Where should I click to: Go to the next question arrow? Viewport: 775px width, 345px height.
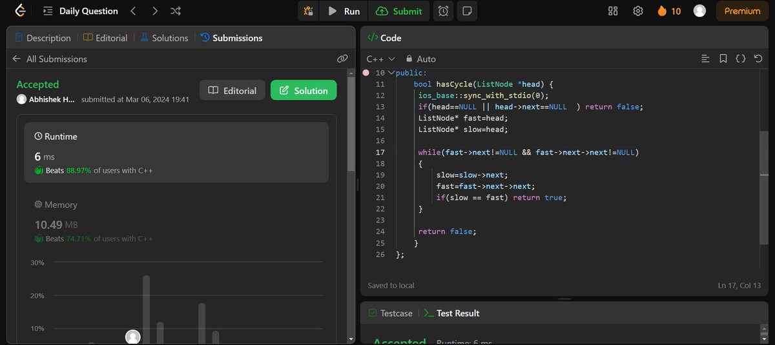(x=154, y=11)
